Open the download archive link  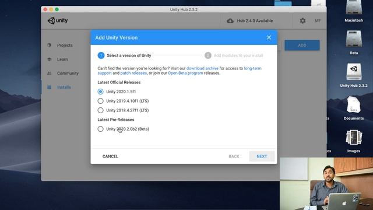point(202,68)
